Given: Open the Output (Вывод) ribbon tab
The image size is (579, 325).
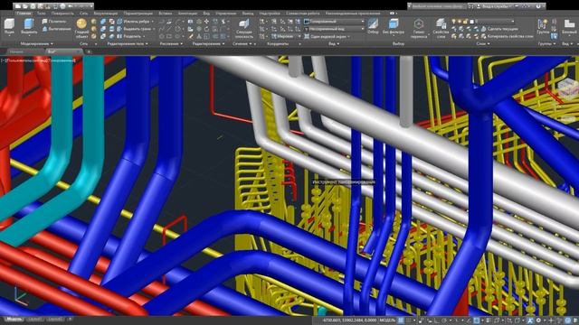Looking at the screenshot, I should [248, 14].
